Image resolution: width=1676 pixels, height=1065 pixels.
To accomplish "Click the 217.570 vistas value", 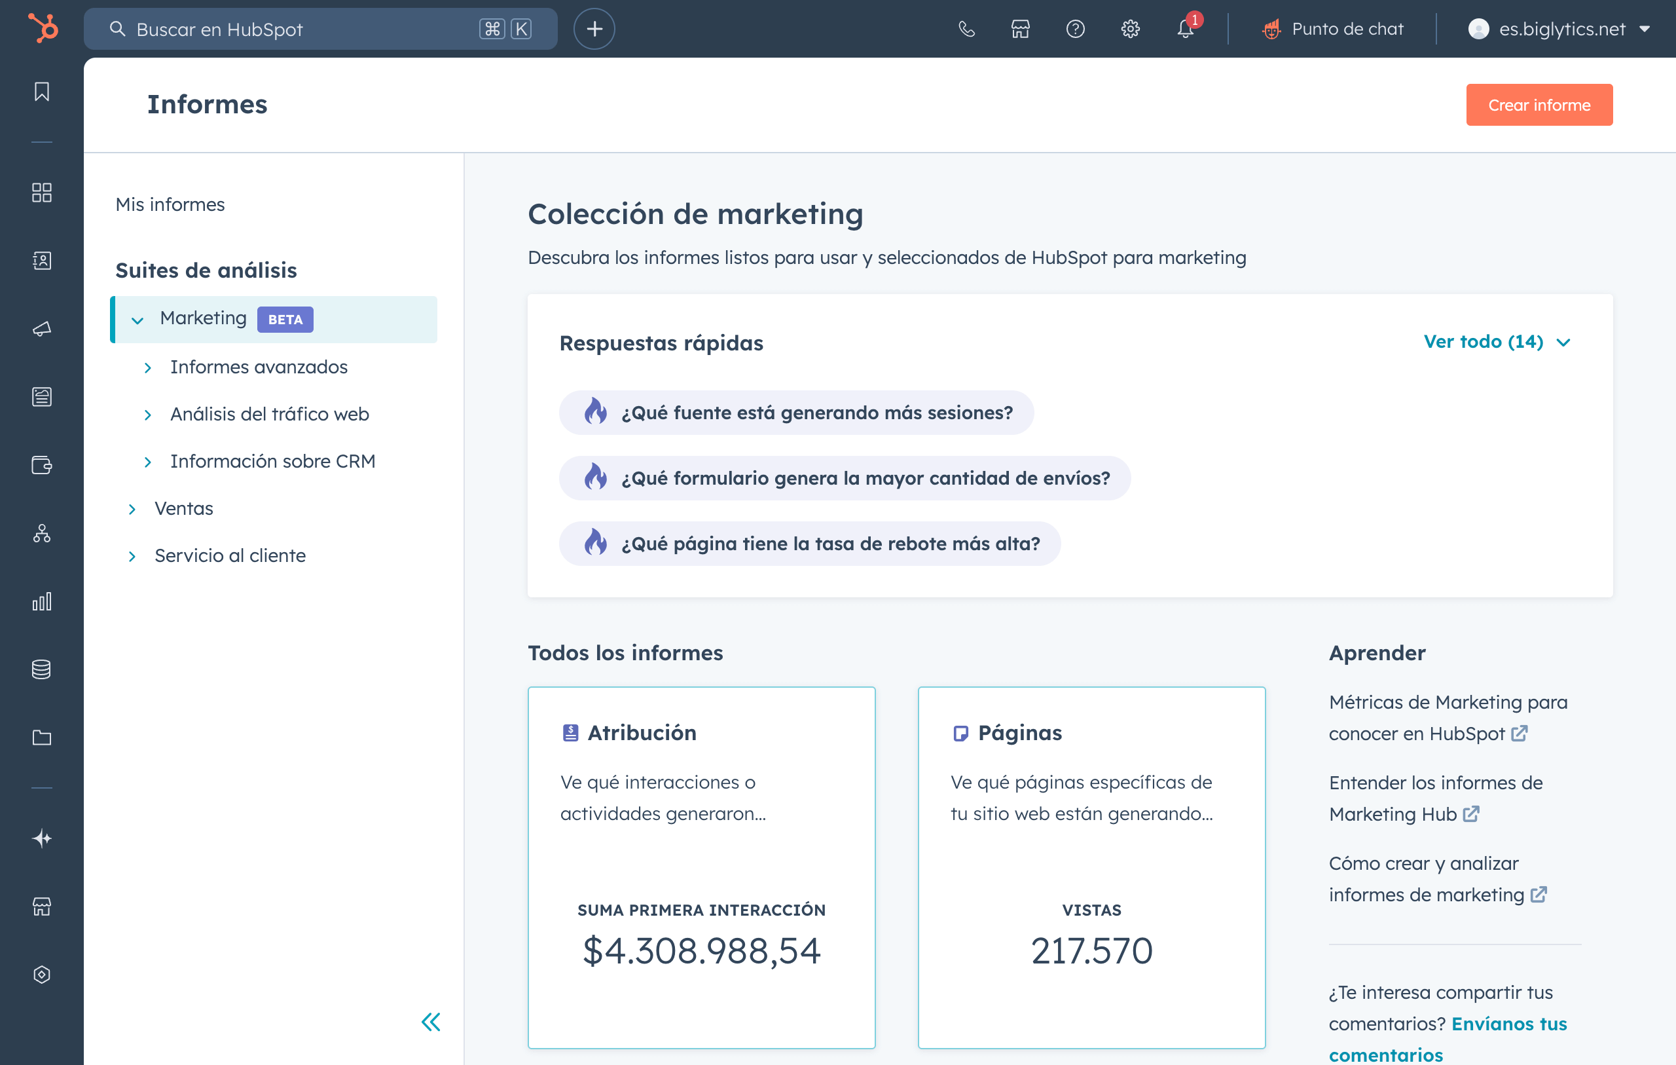I will [1091, 951].
